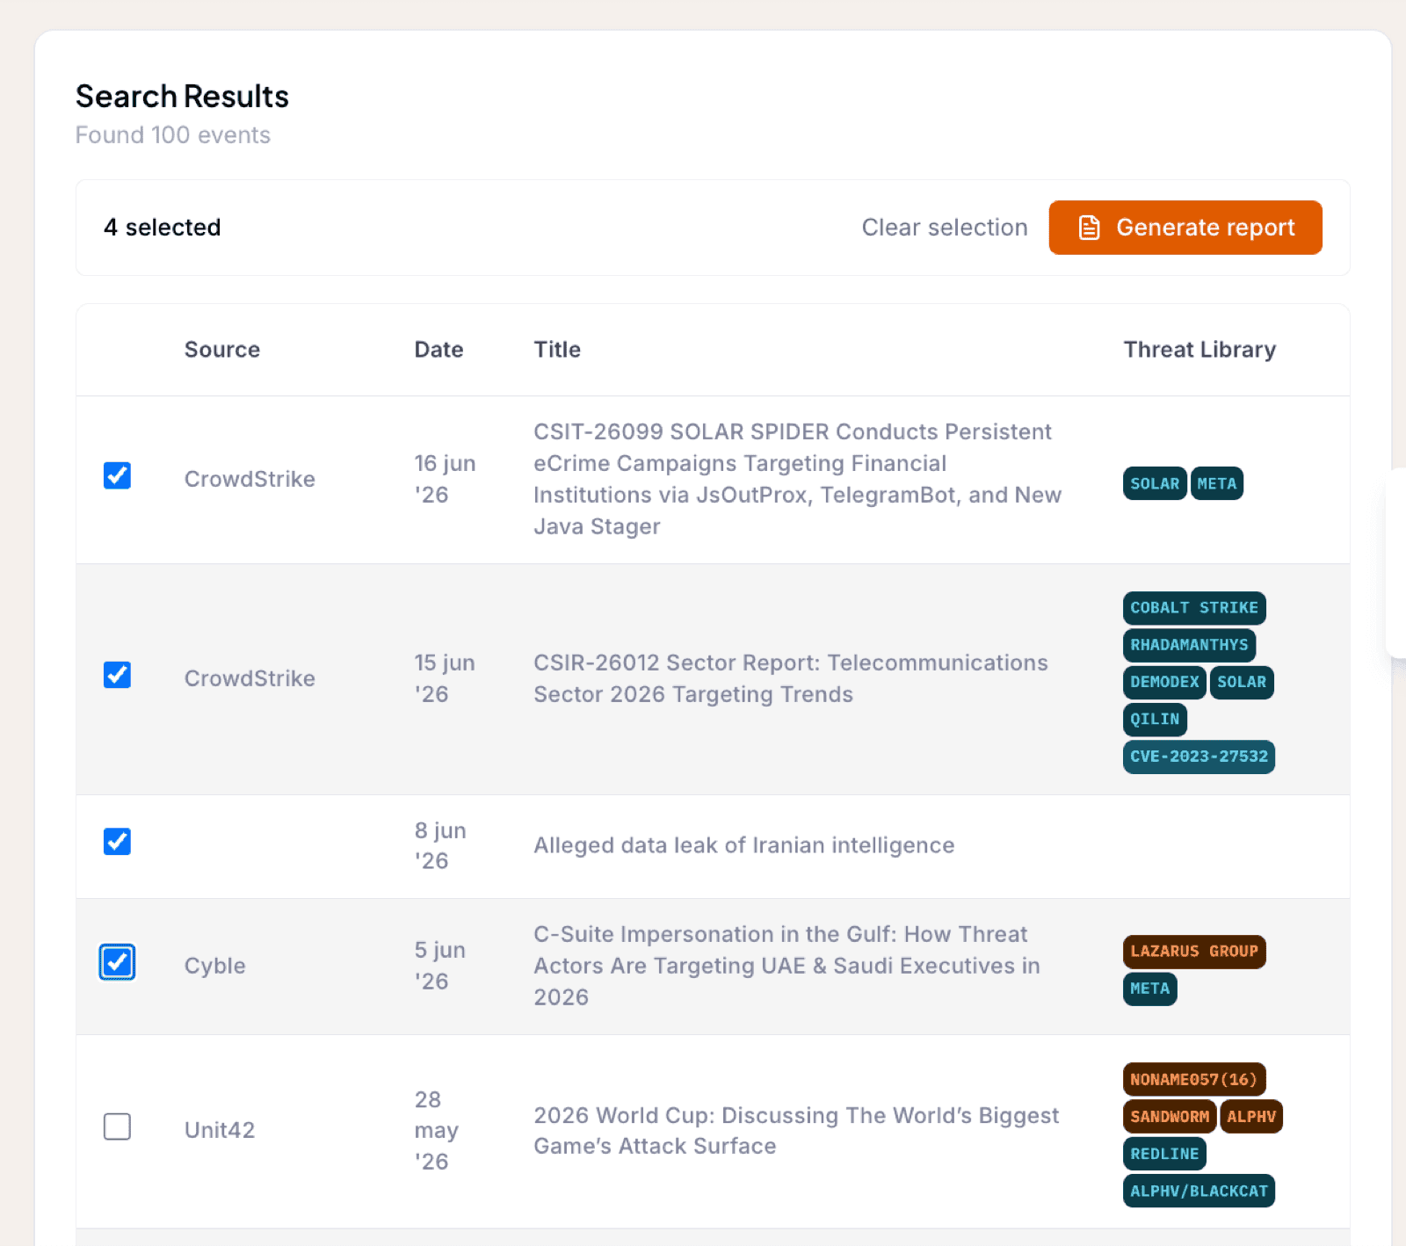Click the META tag in the SOLAR SPIDER row

[x=1217, y=483]
